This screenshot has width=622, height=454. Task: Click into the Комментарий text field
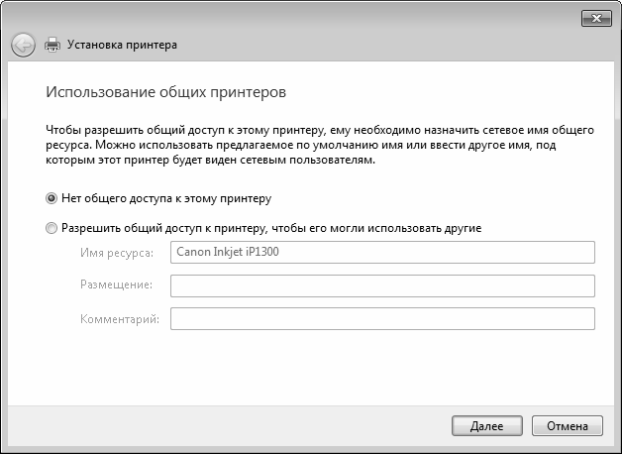click(x=382, y=319)
